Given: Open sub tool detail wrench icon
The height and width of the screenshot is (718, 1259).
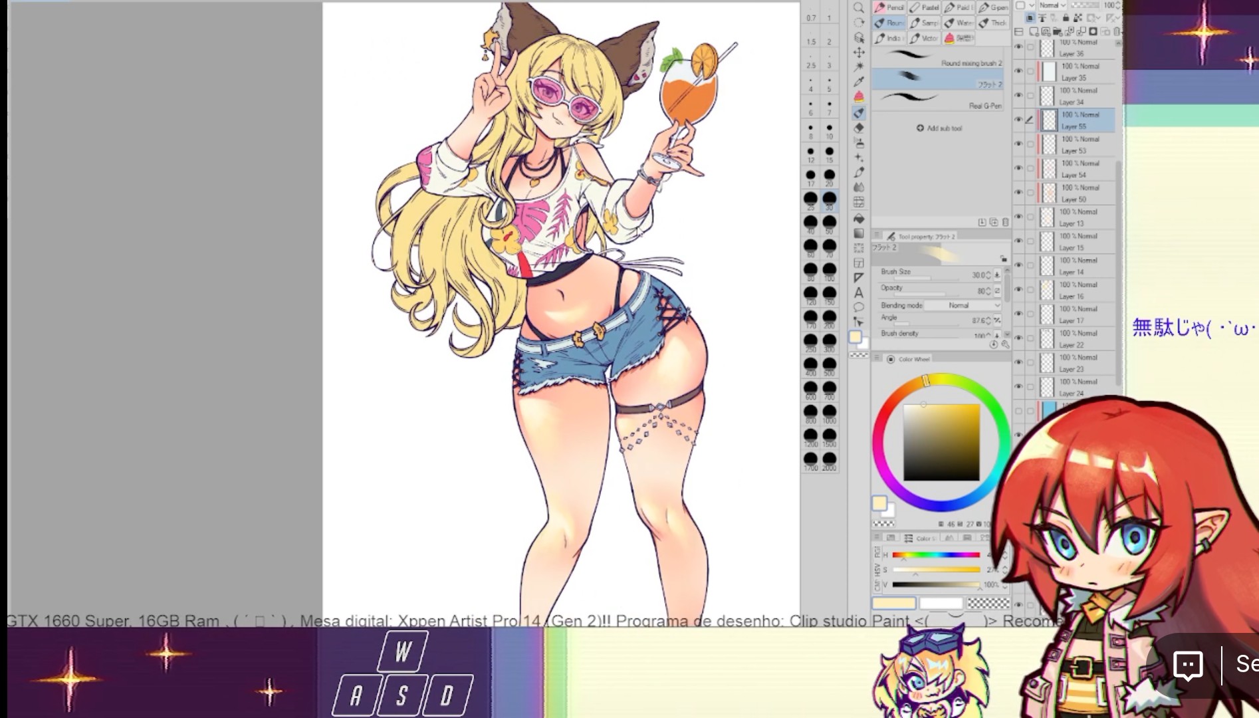Looking at the screenshot, I should pos(1005,344).
